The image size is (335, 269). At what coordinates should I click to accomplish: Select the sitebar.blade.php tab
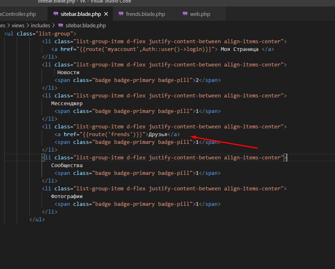pyautogui.click(x=80, y=14)
